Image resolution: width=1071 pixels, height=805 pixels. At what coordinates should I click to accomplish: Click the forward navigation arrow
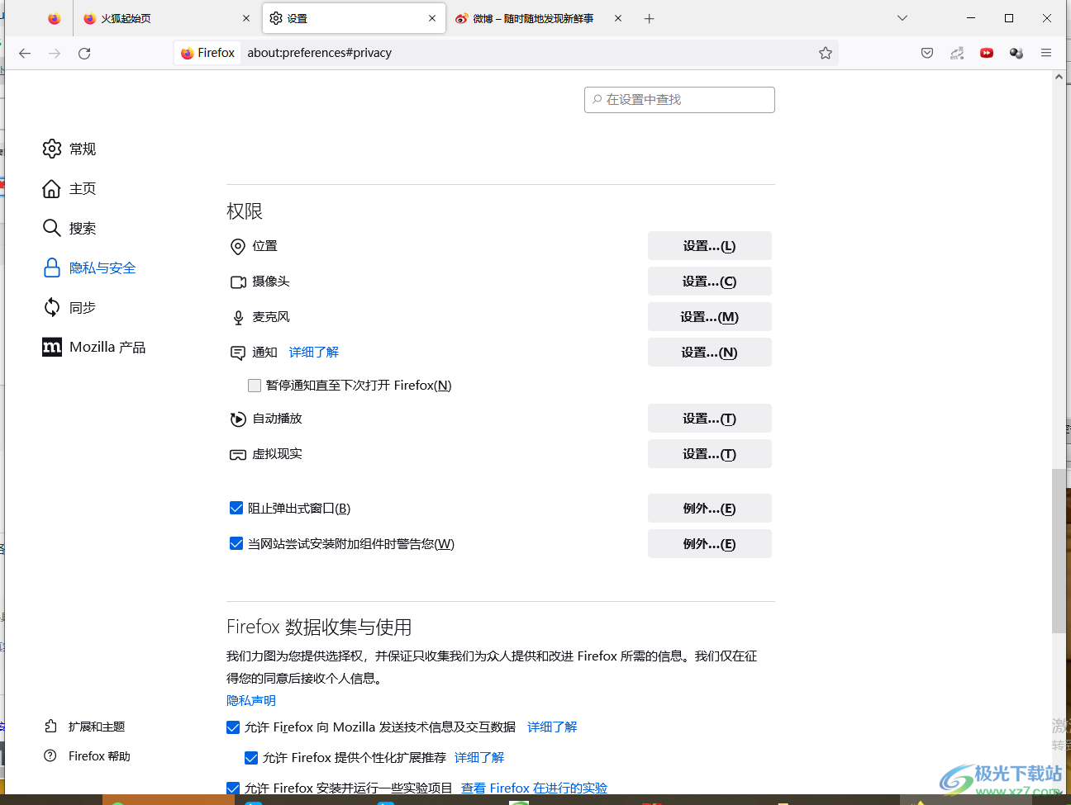(55, 53)
